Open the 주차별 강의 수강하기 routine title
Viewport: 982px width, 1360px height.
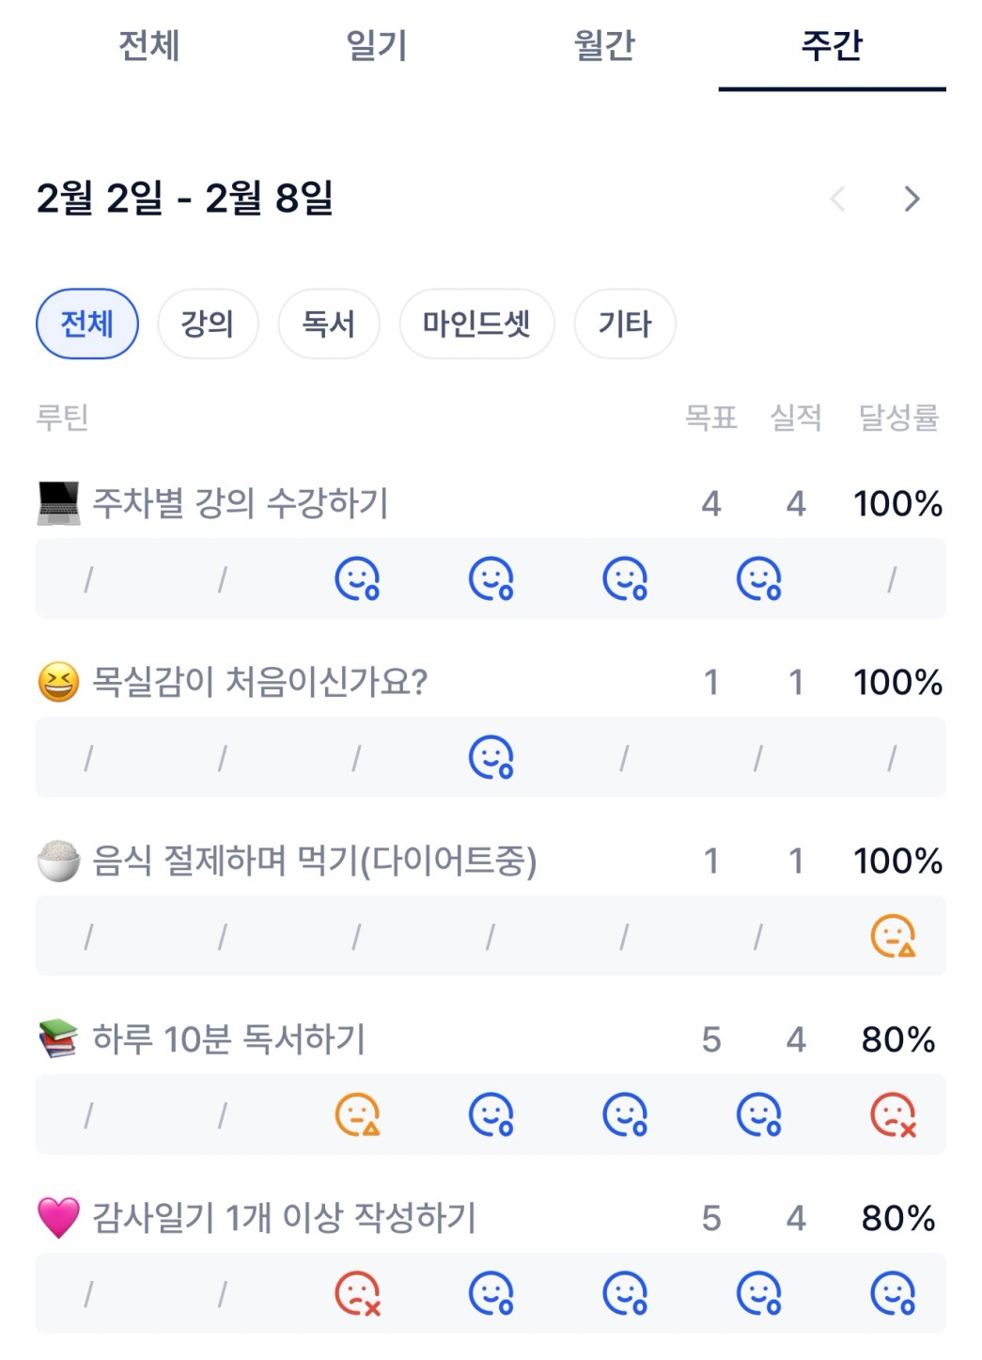(x=241, y=503)
